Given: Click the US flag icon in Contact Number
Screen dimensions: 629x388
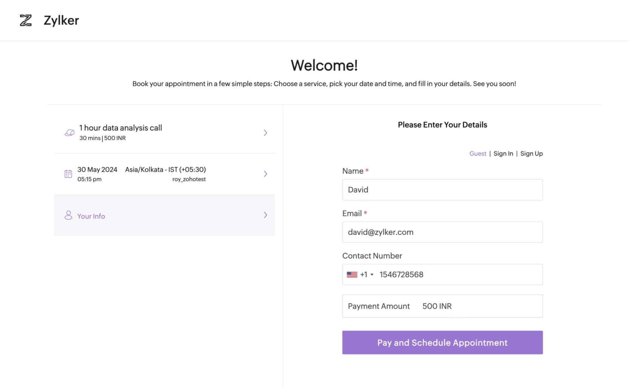Looking at the screenshot, I should click(x=352, y=275).
